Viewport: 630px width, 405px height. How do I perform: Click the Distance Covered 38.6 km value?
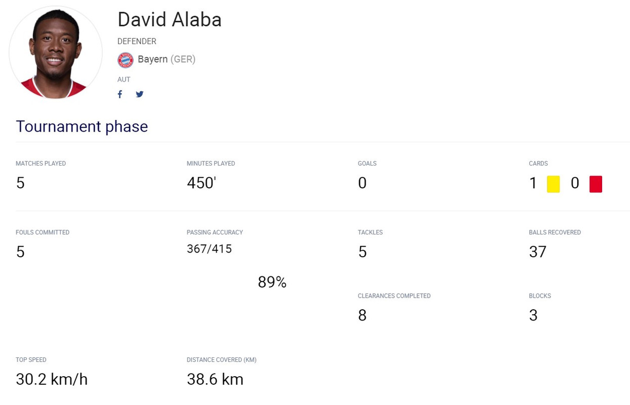215,379
